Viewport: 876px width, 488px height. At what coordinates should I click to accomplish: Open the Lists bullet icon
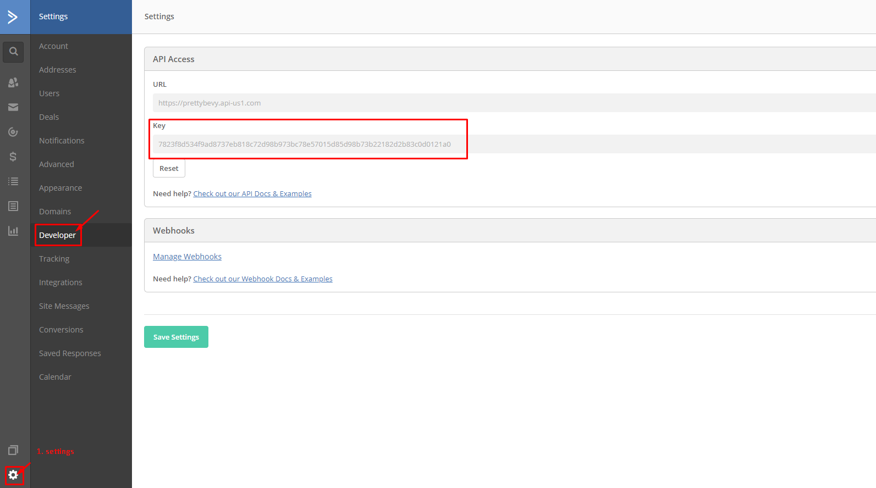coord(13,181)
